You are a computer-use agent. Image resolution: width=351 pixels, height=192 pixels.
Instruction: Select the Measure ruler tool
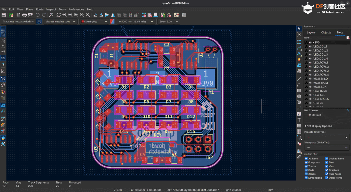pyautogui.click(x=299, y=157)
